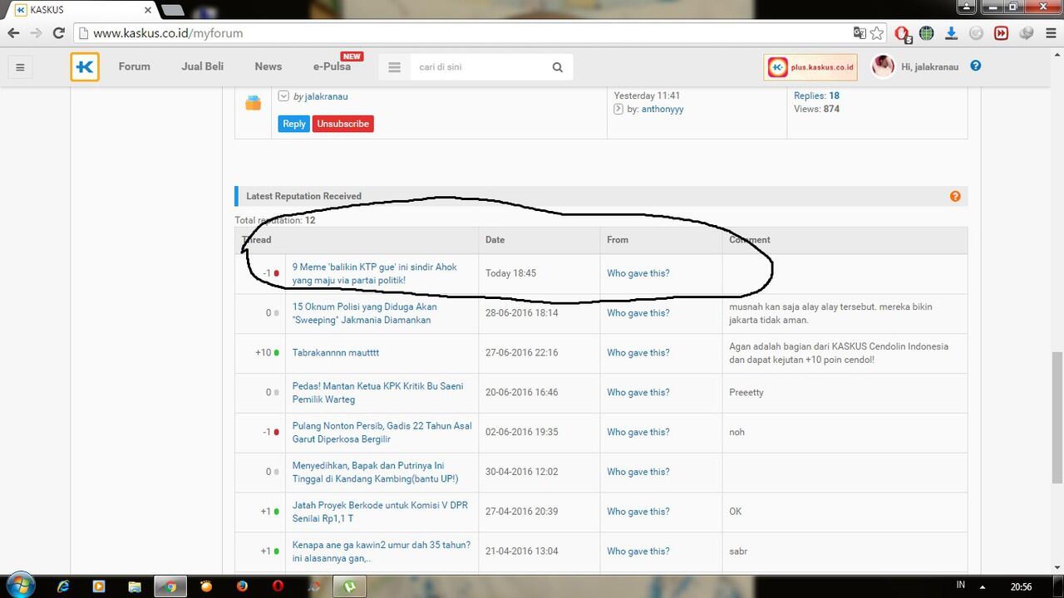Viewport: 1064px width, 598px height.
Task: Go back in the browser
Action: (13, 33)
